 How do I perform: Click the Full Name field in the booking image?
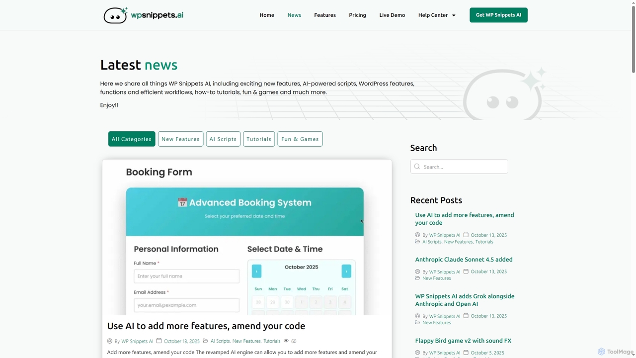click(186, 276)
